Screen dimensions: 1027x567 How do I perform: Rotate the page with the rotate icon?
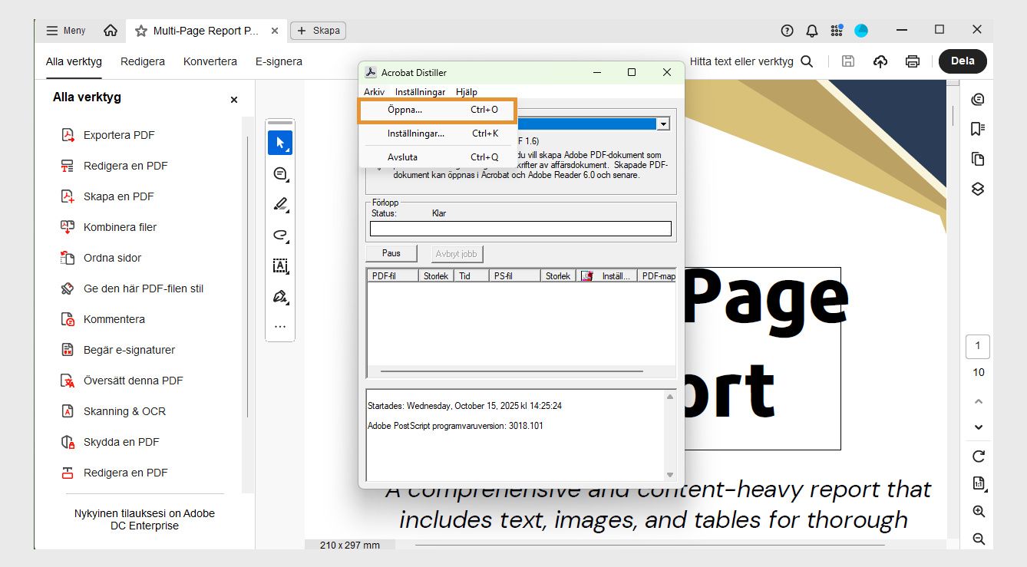click(x=979, y=457)
